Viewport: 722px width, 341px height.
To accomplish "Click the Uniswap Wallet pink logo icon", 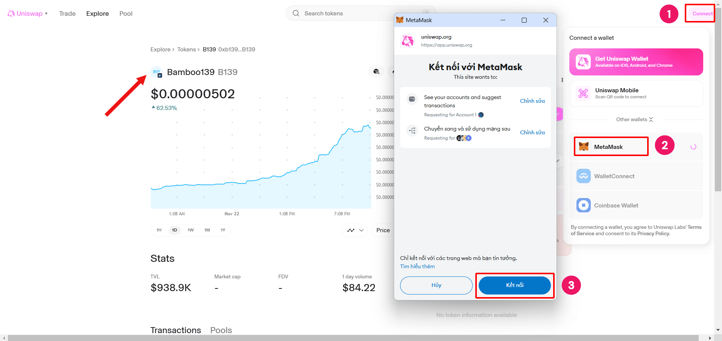I will click(x=583, y=62).
